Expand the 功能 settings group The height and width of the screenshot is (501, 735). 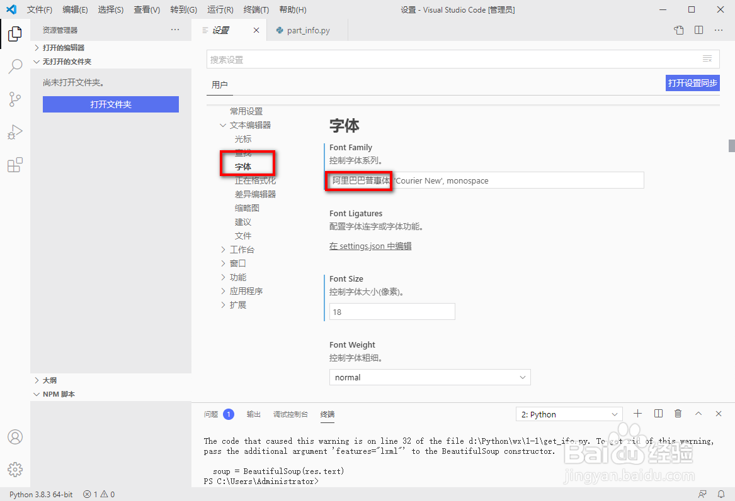point(233,277)
